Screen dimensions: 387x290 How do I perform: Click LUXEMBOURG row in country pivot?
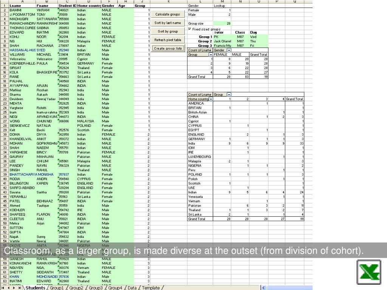246,157
